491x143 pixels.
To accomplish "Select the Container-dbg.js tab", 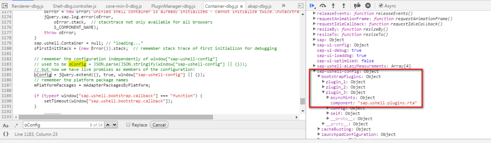I will coord(221,6).
